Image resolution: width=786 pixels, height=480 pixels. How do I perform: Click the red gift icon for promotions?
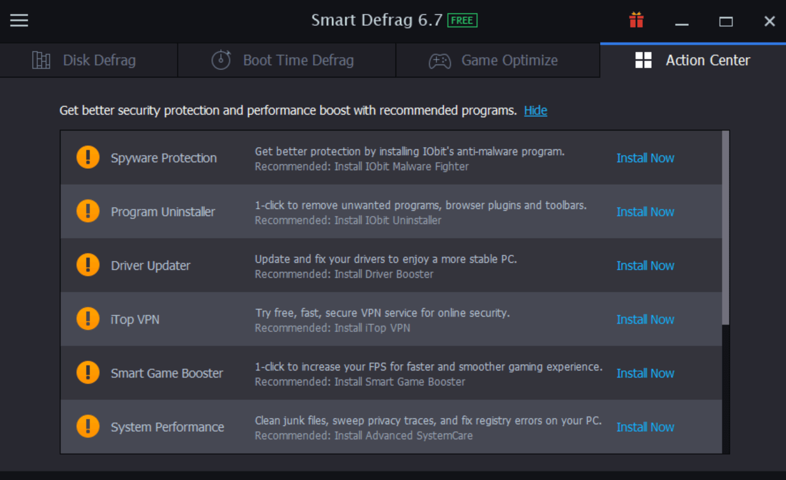point(636,21)
